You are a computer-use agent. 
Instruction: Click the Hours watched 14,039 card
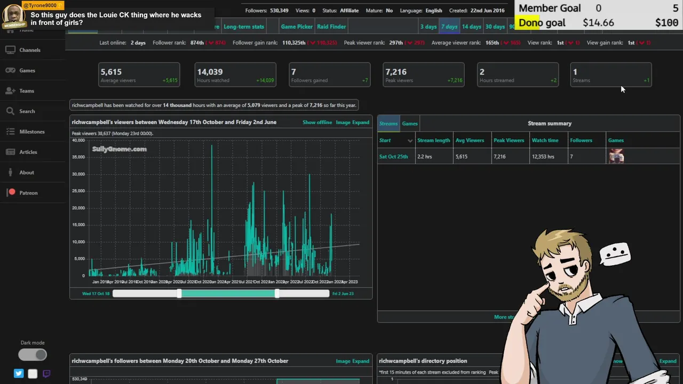pyautogui.click(x=235, y=75)
